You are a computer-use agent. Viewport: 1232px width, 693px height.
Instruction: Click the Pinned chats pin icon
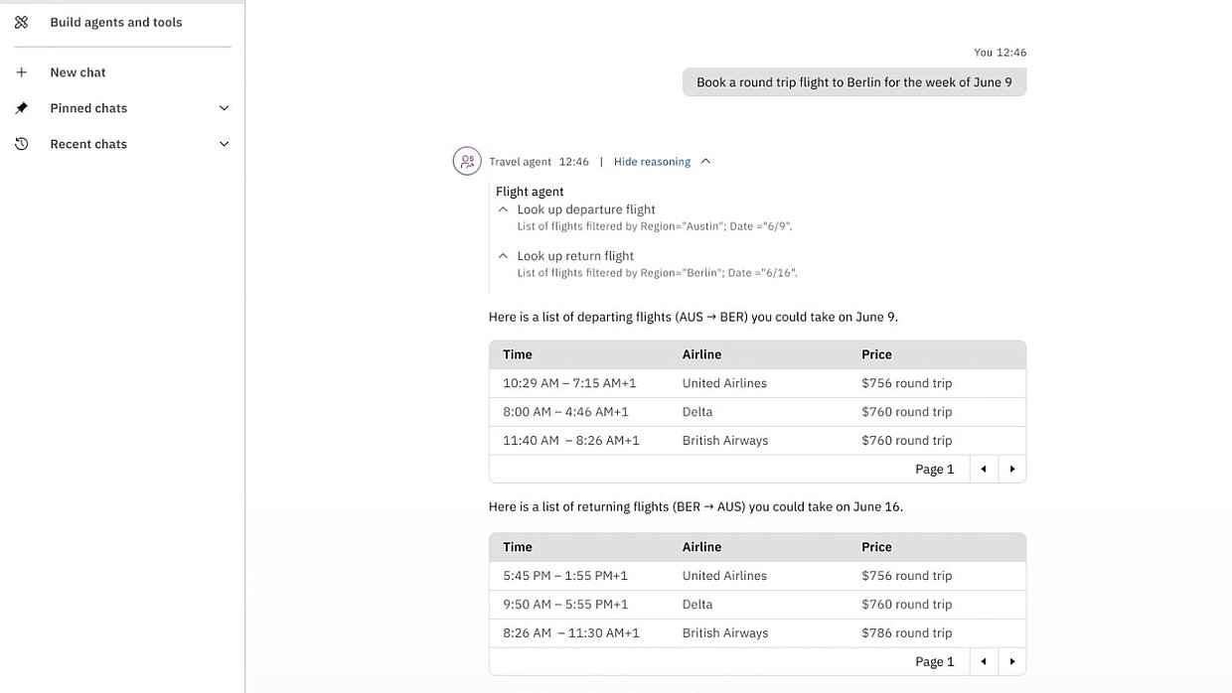tap(21, 108)
